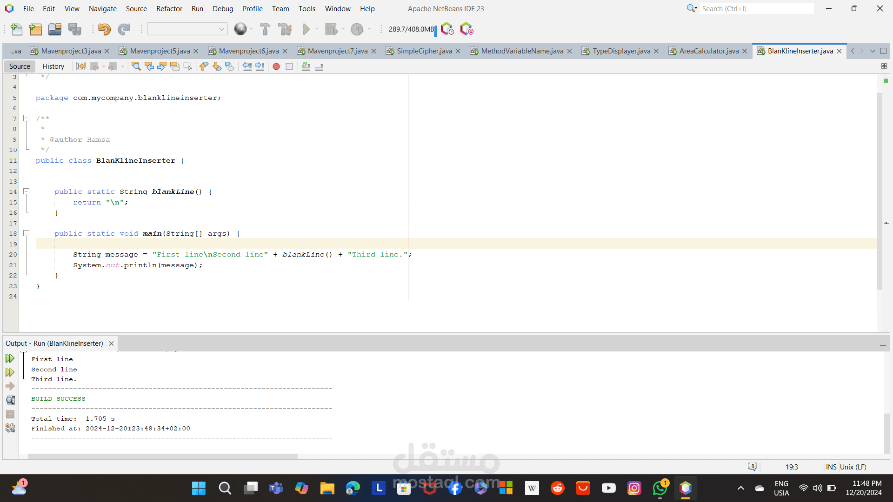Click the Clean and Build icon
Image resolution: width=893 pixels, height=502 pixels.
tap(285, 29)
